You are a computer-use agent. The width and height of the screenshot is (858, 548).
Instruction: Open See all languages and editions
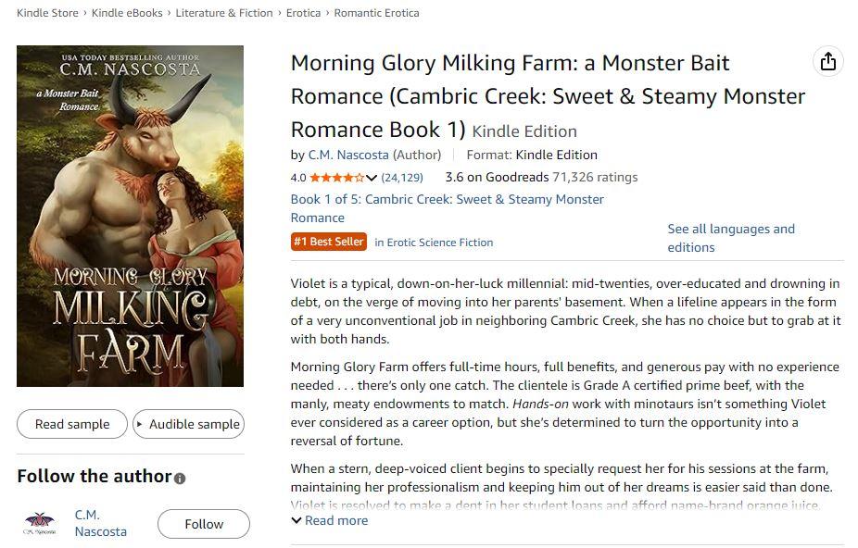point(730,238)
